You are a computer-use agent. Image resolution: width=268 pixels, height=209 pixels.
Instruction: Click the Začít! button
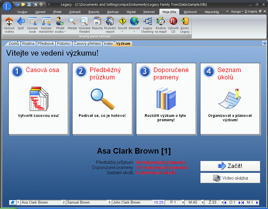(230, 166)
